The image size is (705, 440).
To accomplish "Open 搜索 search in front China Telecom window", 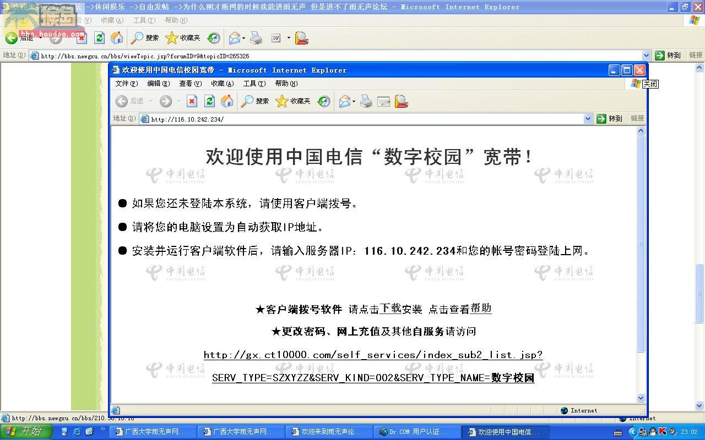I will (255, 101).
